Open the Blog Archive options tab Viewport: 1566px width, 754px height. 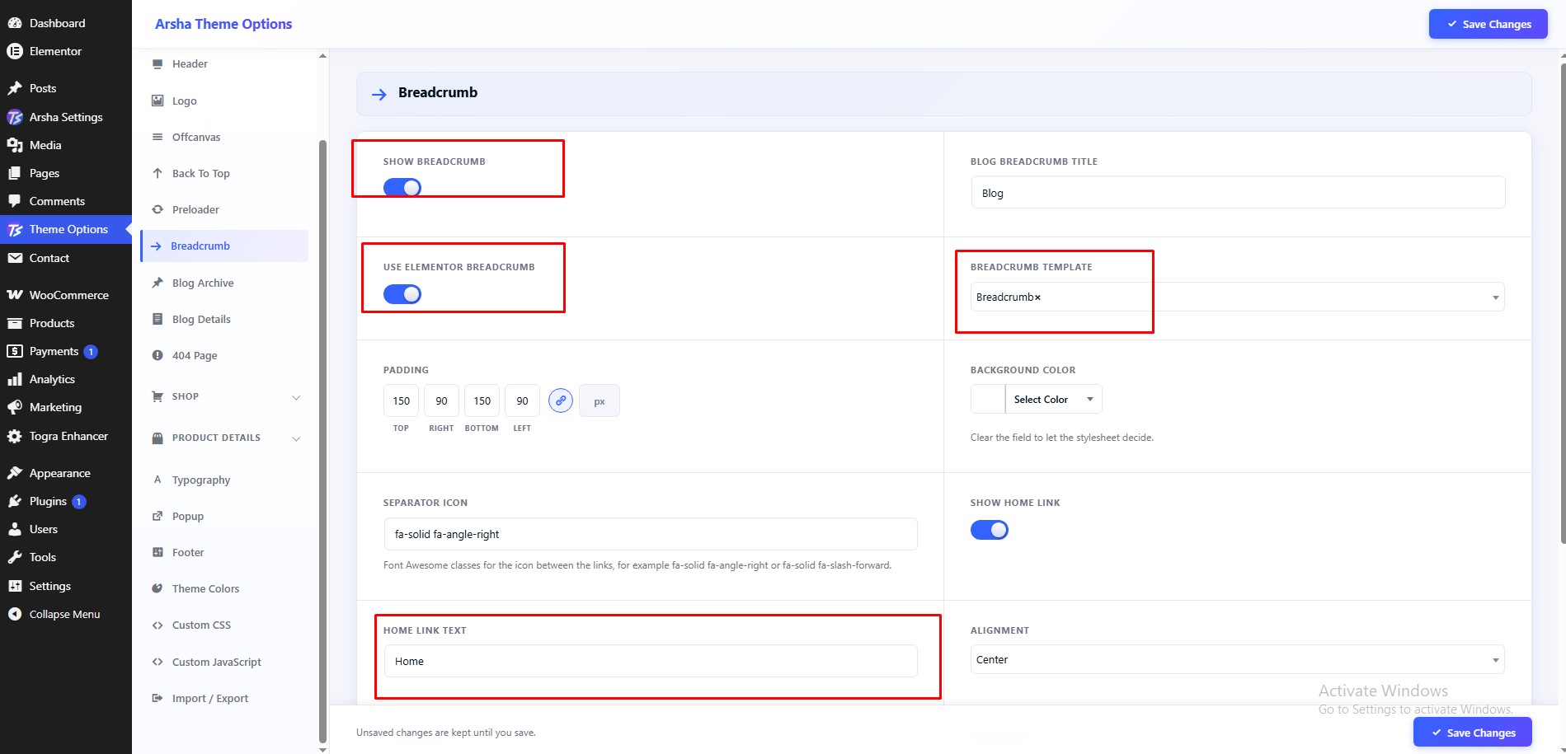click(x=224, y=283)
